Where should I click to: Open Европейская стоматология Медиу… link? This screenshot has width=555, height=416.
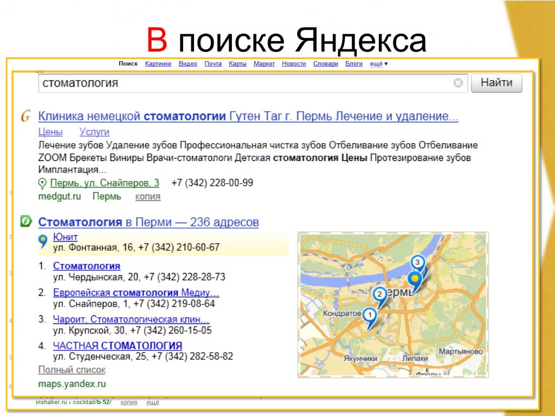[136, 292]
